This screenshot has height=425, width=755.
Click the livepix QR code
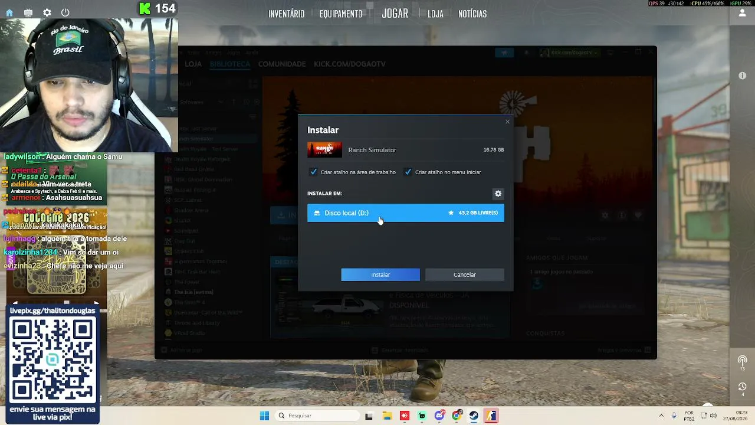coord(52,360)
